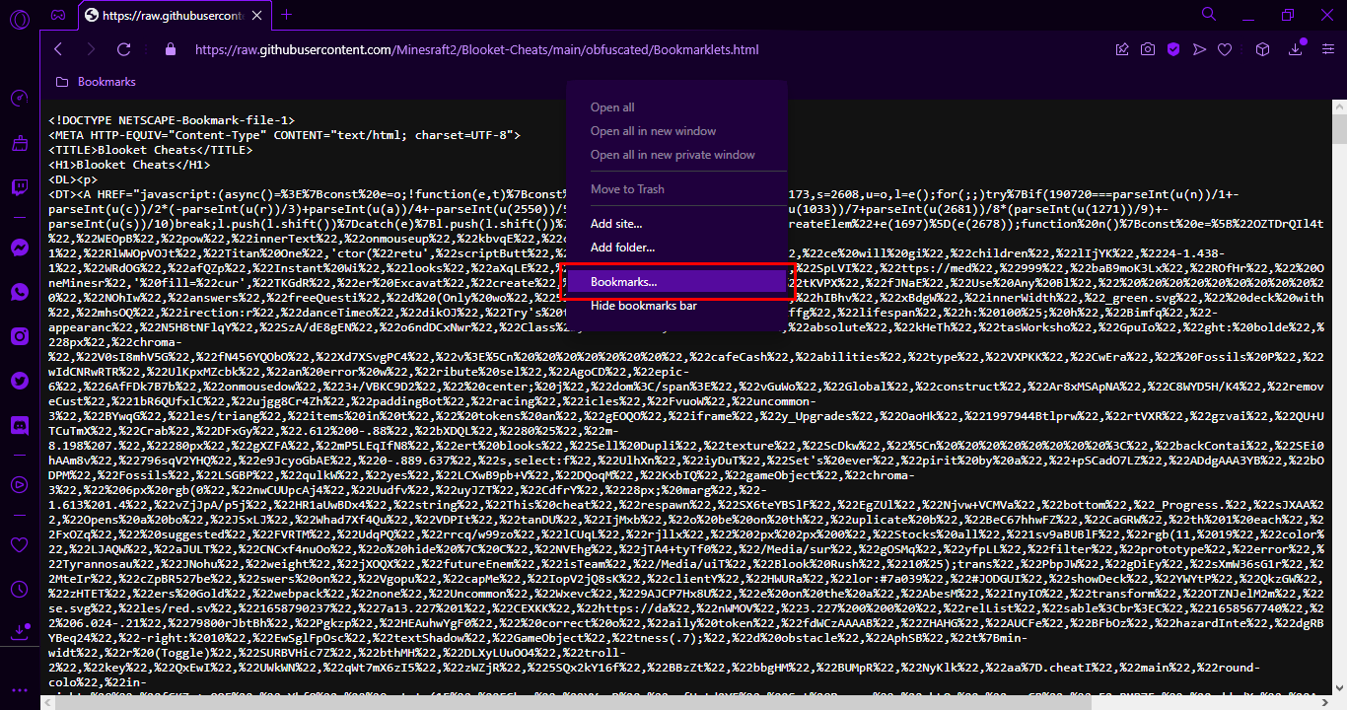The width and height of the screenshot is (1347, 710).
Task: Open the Player sidebar panel
Action: pyautogui.click(x=19, y=485)
